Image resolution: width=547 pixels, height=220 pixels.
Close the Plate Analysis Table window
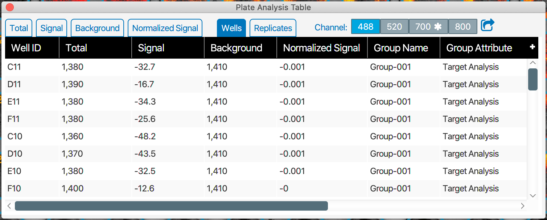(10, 7)
